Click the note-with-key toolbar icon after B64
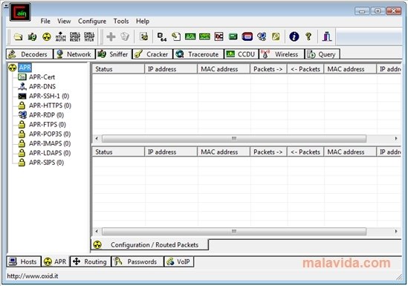 point(176,36)
